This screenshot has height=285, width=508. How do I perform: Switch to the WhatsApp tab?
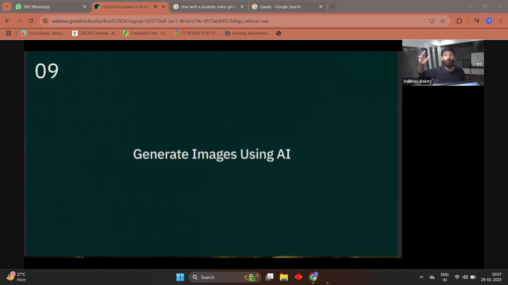(50, 7)
